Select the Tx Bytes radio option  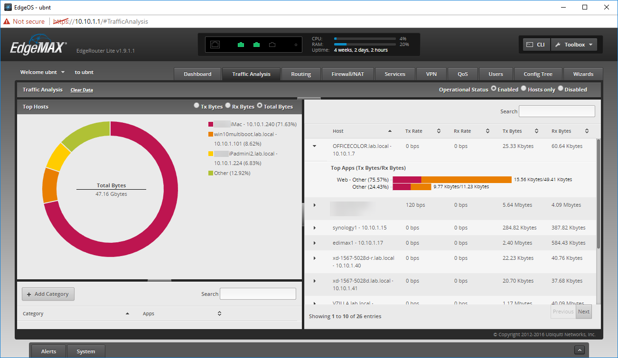[x=197, y=106]
